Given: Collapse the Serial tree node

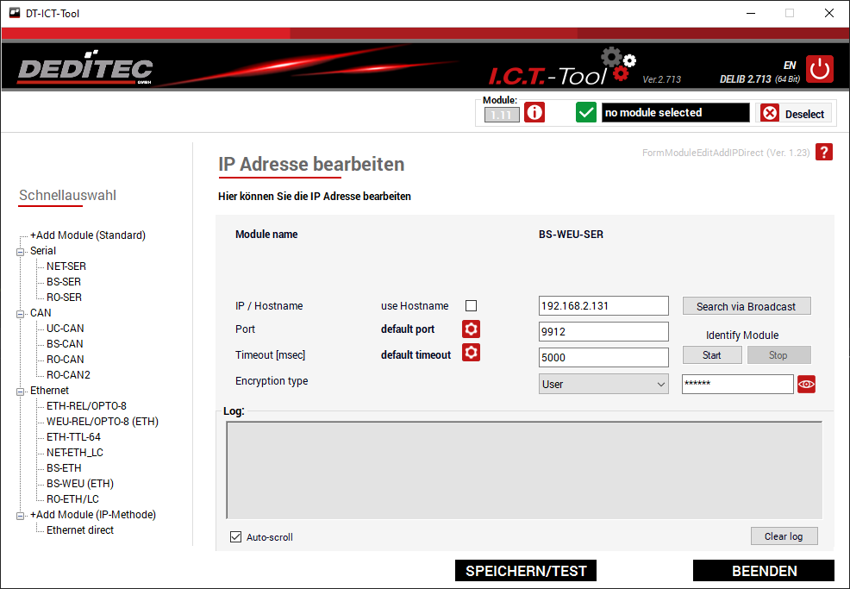Looking at the screenshot, I should pos(21,251).
